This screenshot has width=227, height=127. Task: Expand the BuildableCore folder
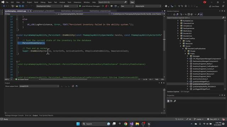pos(178,21)
